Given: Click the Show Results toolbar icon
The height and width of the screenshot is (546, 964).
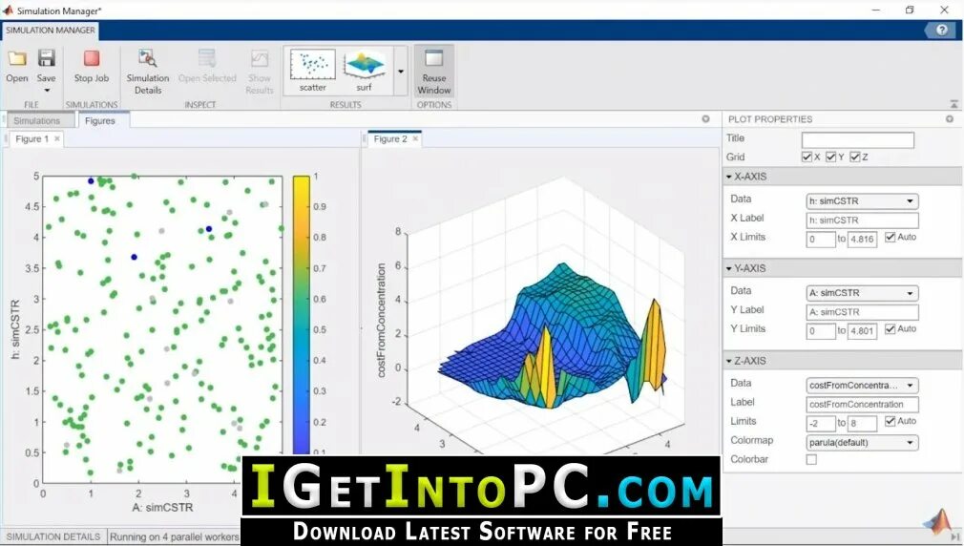Looking at the screenshot, I should (260, 58).
